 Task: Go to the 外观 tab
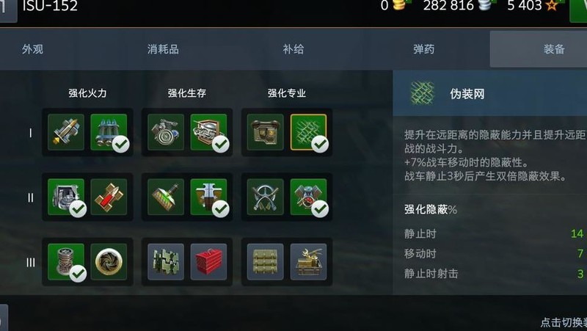pos(32,49)
